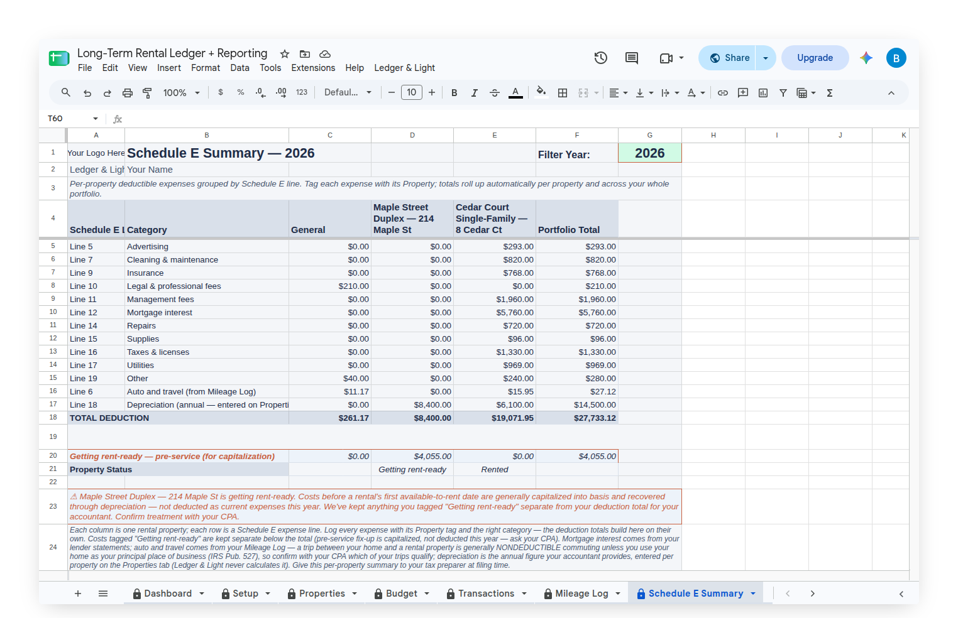Screen dimensions: 958x618
Task: Undo the last action
Action: pos(87,93)
